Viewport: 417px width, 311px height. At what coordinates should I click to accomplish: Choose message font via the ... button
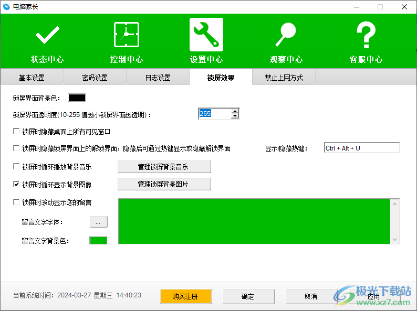pos(99,222)
